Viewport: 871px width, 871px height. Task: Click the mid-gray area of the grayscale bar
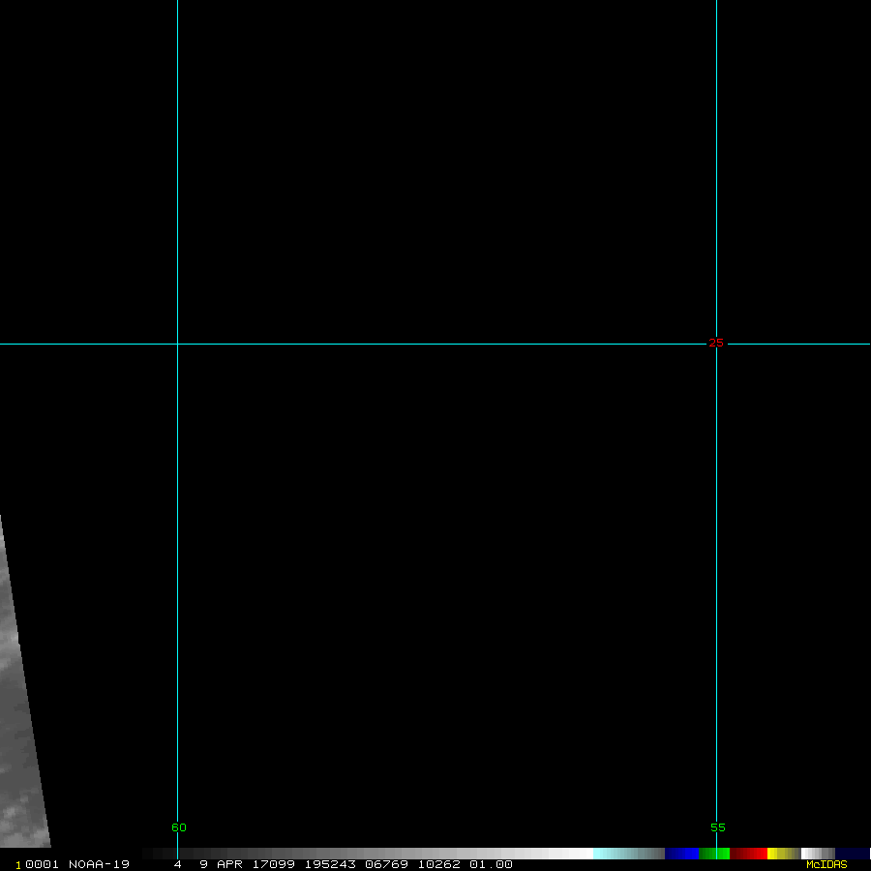click(387, 854)
